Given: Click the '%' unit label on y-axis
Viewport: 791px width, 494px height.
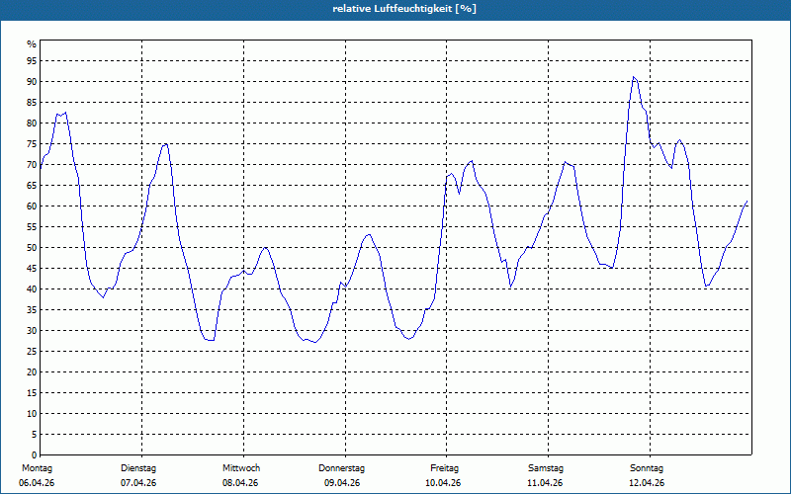Looking at the screenshot, I should pos(32,44).
